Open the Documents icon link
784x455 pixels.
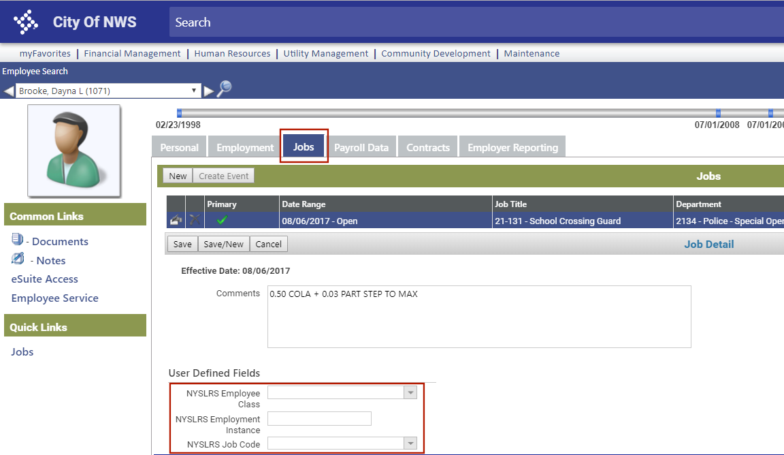coord(18,240)
